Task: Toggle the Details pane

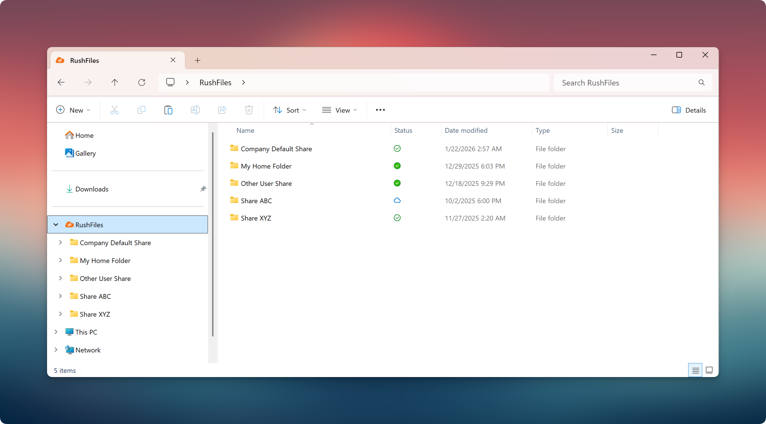Action: [x=689, y=110]
